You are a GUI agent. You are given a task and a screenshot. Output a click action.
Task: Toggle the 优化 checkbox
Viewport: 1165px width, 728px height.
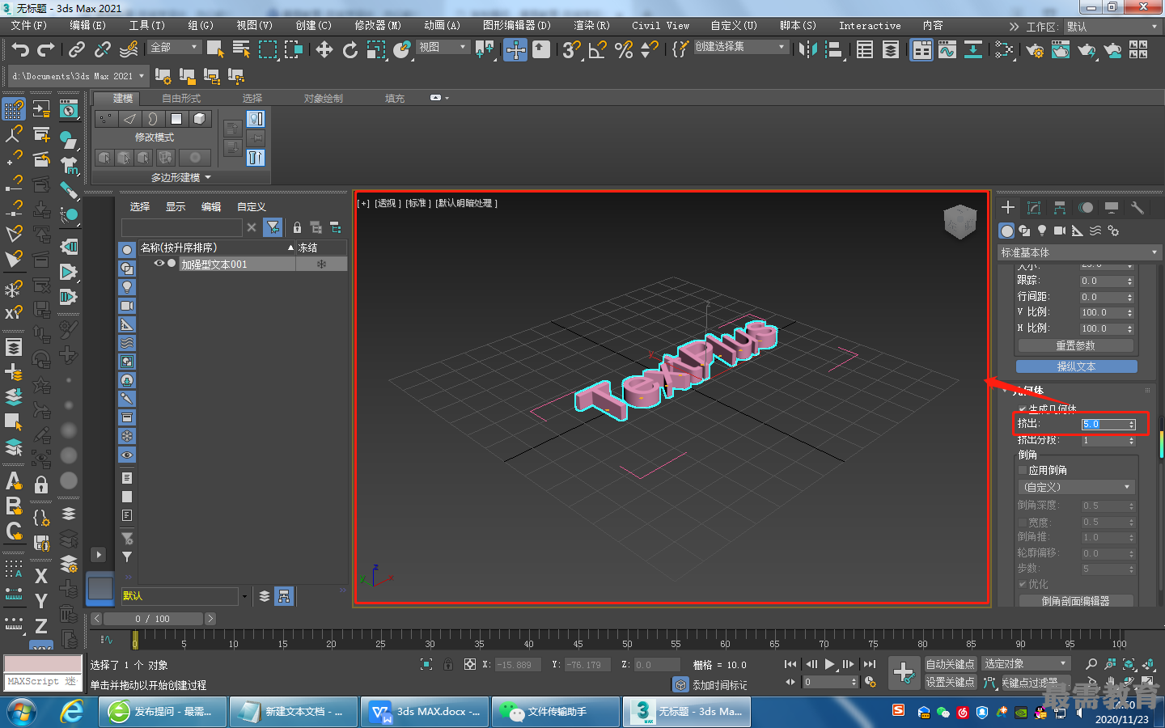click(x=1023, y=584)
